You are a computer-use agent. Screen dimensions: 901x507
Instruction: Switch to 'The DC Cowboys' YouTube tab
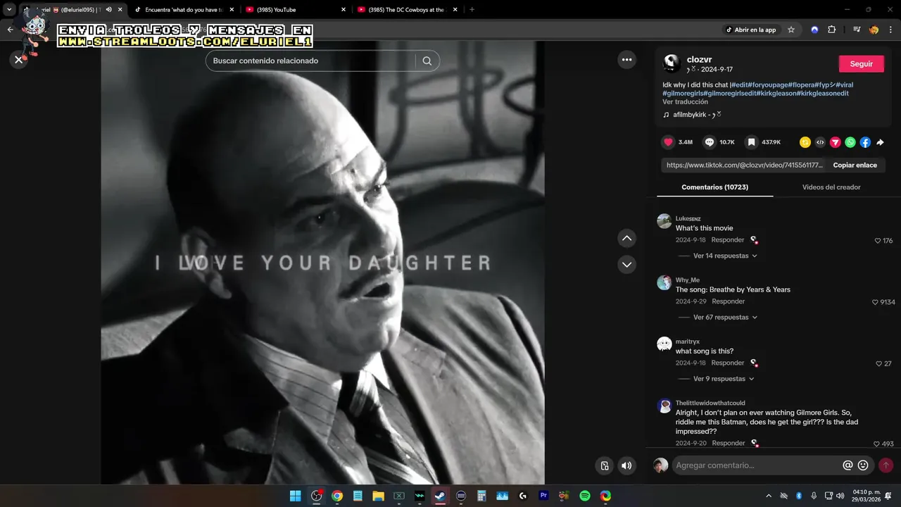408,10
